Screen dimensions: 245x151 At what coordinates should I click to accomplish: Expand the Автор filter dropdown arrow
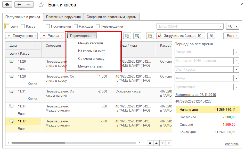[x=236, y=78]
